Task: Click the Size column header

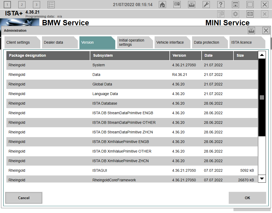Action: tap(246, 55)
